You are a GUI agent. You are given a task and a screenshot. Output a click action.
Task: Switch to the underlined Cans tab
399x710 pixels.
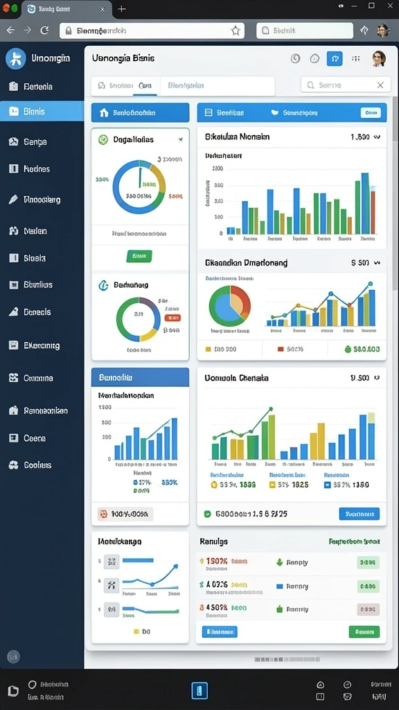click(145, 85)
